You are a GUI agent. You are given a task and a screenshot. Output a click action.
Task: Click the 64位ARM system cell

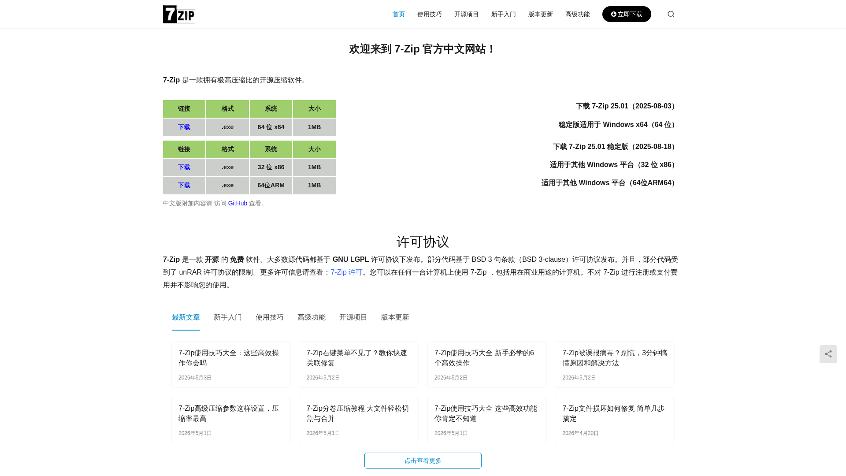pos(271,185)
